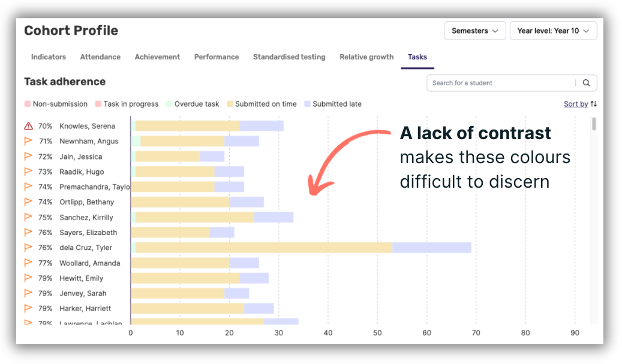Toggle the Overdue task legend filter

tap(193, 104)
